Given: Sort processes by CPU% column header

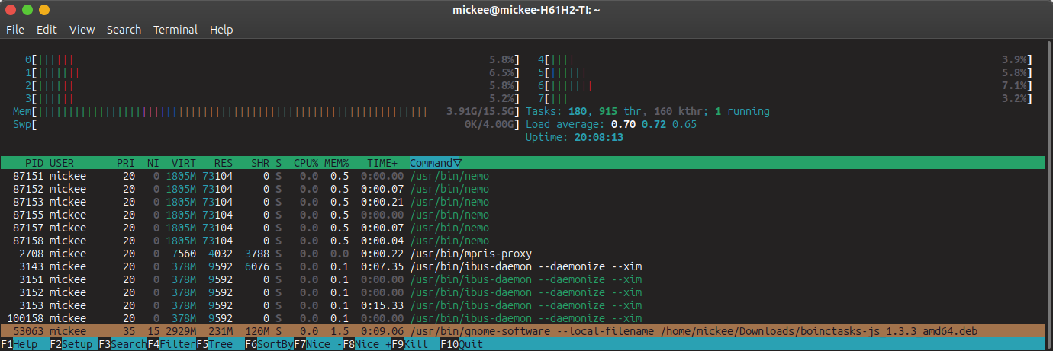Looking at the screenshot, I should point(306,163).
